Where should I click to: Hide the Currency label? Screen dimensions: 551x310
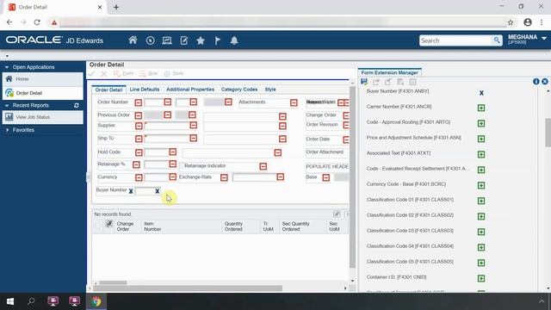pos(139,177)
